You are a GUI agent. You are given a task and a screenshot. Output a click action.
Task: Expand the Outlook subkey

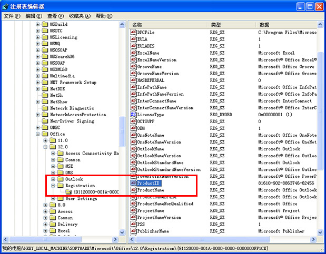(x=53, y=179)
